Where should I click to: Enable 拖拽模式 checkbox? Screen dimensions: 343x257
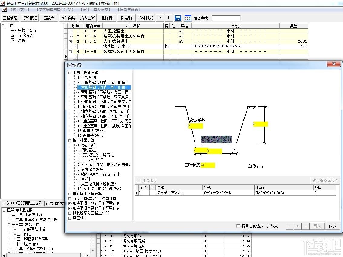tap(138, 181)
